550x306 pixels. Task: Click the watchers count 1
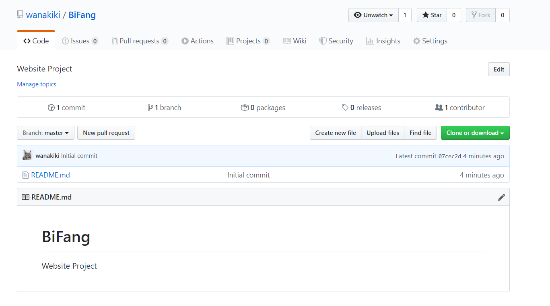tap(405, 15)
